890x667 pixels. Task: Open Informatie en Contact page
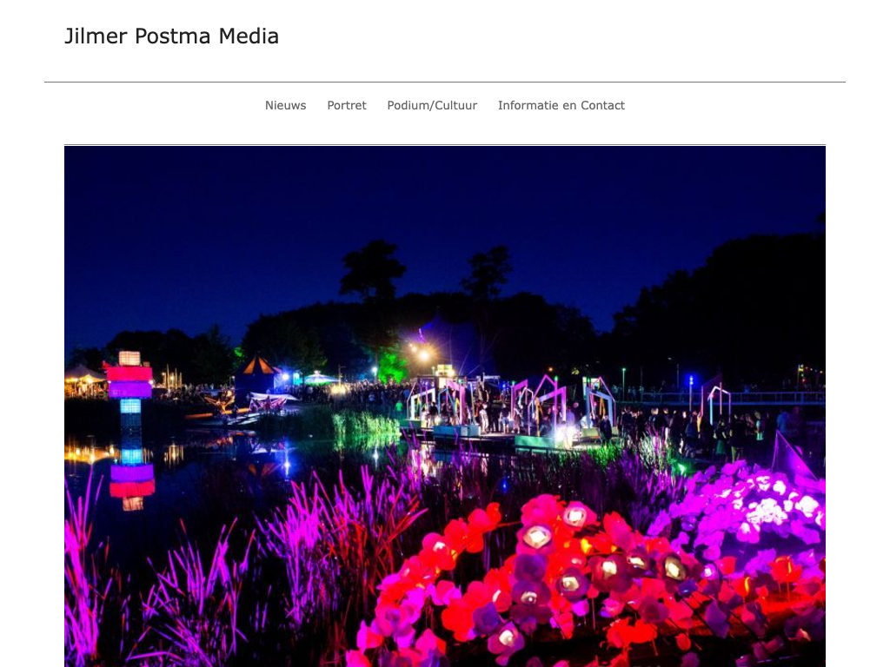pos(561,105)
